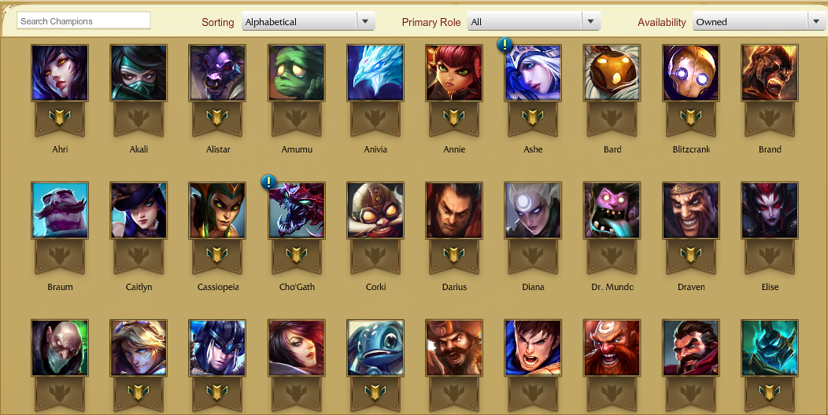828x415 pixels.
Task: Click the Search Champions field
Action: (x=84, y=21)
